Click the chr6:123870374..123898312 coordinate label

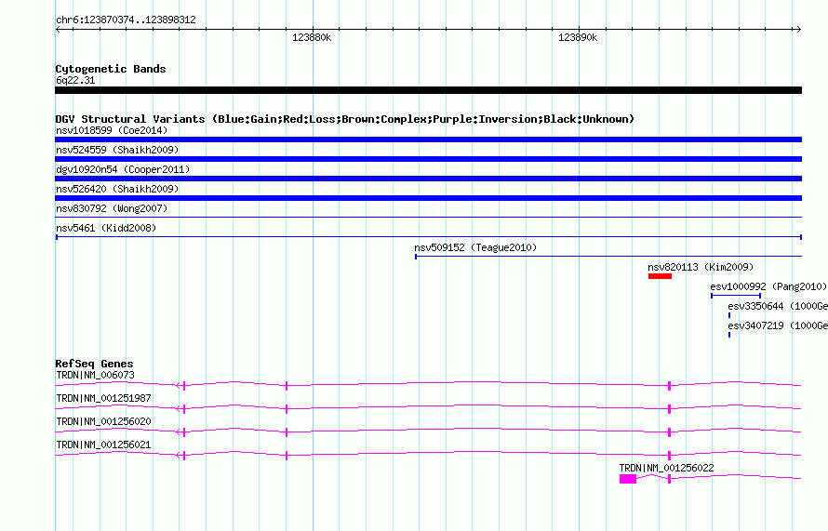coord(126,20)
